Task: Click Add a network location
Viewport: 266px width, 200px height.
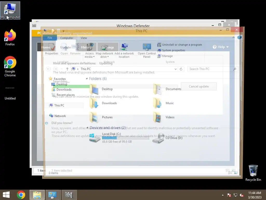Action: [124, 51]
